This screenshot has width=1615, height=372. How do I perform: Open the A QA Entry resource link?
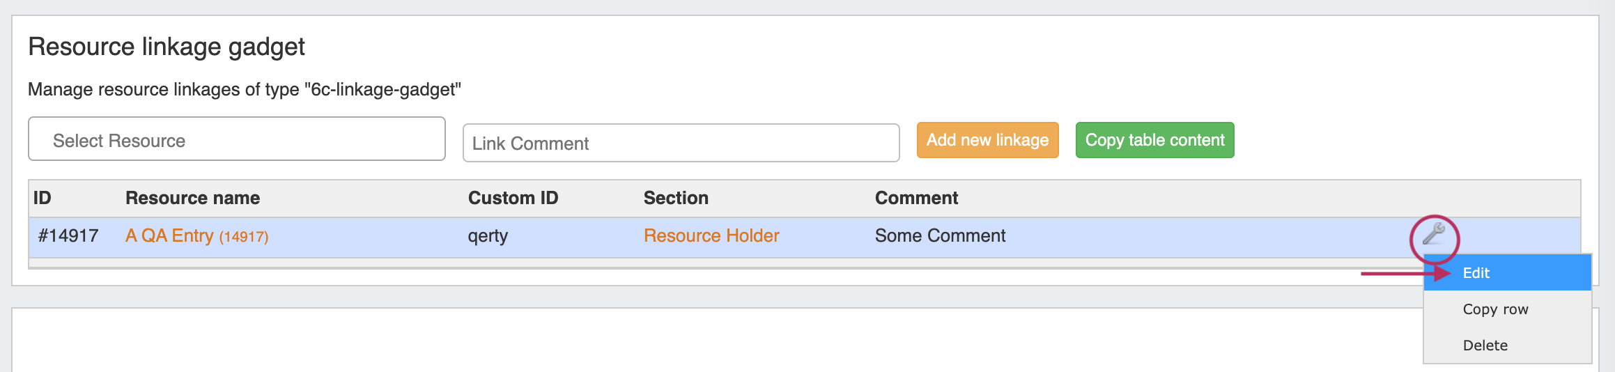[x=169, y=236]
